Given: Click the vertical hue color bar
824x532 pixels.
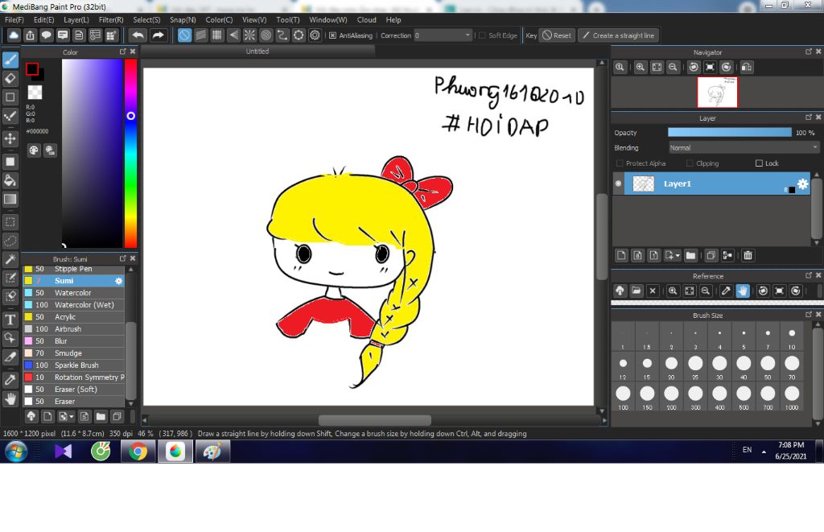Looking at the screenshot, I should pyautogui.click(x=130, y=153).
